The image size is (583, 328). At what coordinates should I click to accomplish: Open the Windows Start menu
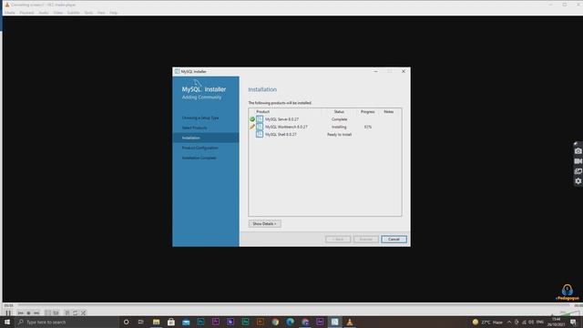pos(7,322)
